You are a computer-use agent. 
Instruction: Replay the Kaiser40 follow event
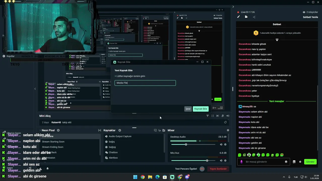point(225,122)
